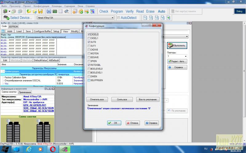Toggle the SUT0 checkbox

[89, 42]
